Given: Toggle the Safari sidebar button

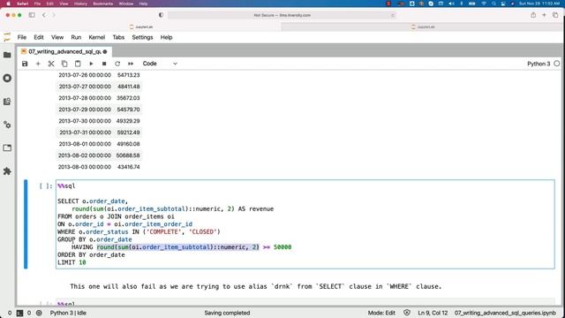Looking at the screenshot, I should point(32,15).
